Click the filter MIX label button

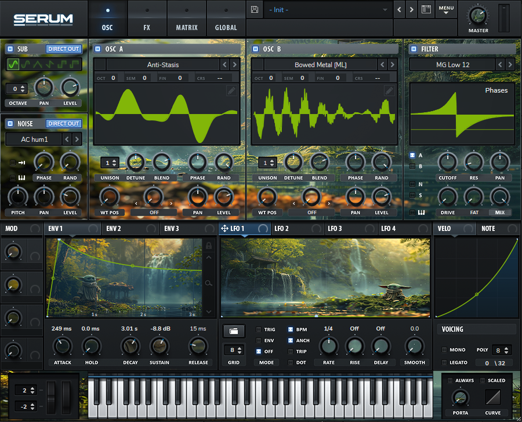pyautogui.click(x=500, y=212)
